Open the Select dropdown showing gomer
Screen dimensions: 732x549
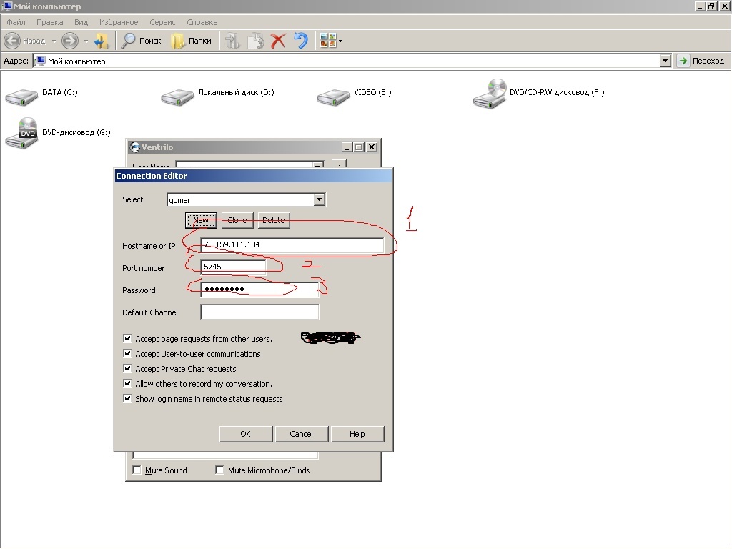tap(320, 200)
